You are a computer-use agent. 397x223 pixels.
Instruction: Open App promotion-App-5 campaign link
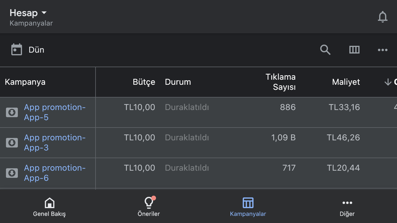click(x=55, y=112)
